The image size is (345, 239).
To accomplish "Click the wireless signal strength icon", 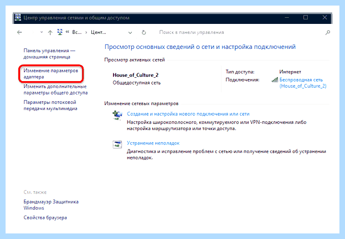I will (x=275, y=80).
